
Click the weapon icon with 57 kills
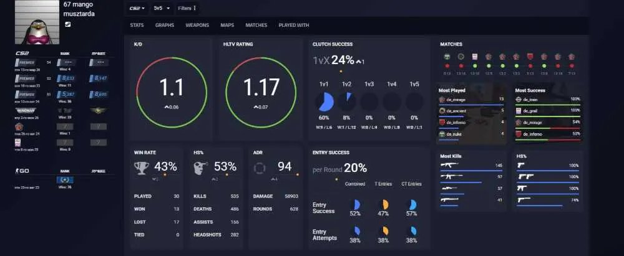tap(449, 188)
